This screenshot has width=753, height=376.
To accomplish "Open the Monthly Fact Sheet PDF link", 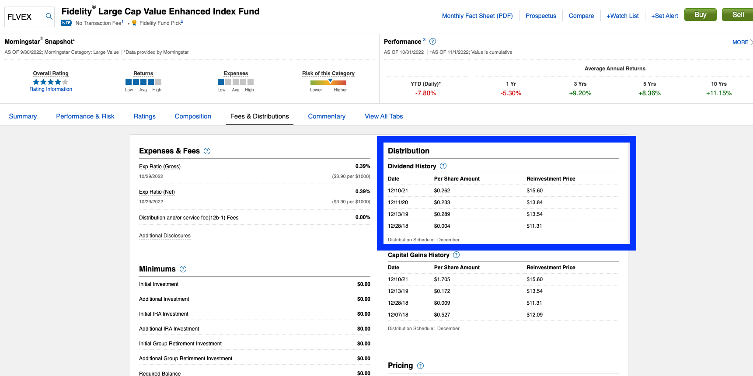I will click(x=477, y=16).
